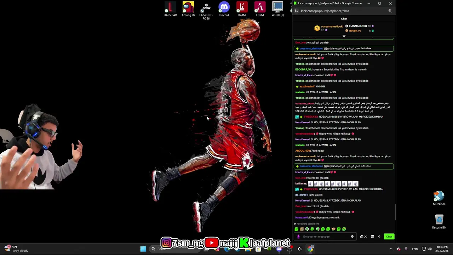The width and height of the screenshot is (453, 255).
Task: Open the Windows Start menu
Action: point(143,249)
